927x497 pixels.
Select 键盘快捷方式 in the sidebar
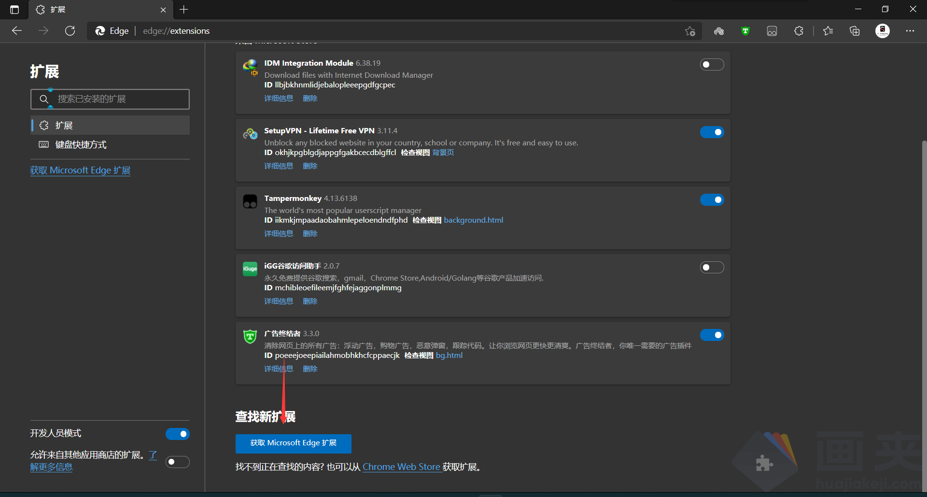pyautogui.click(x=81, y=145)
